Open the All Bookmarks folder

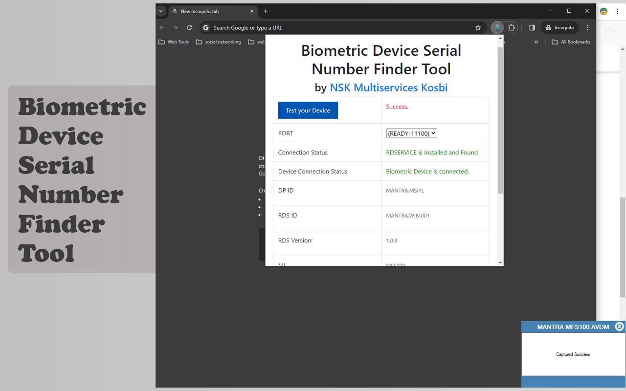571,42
